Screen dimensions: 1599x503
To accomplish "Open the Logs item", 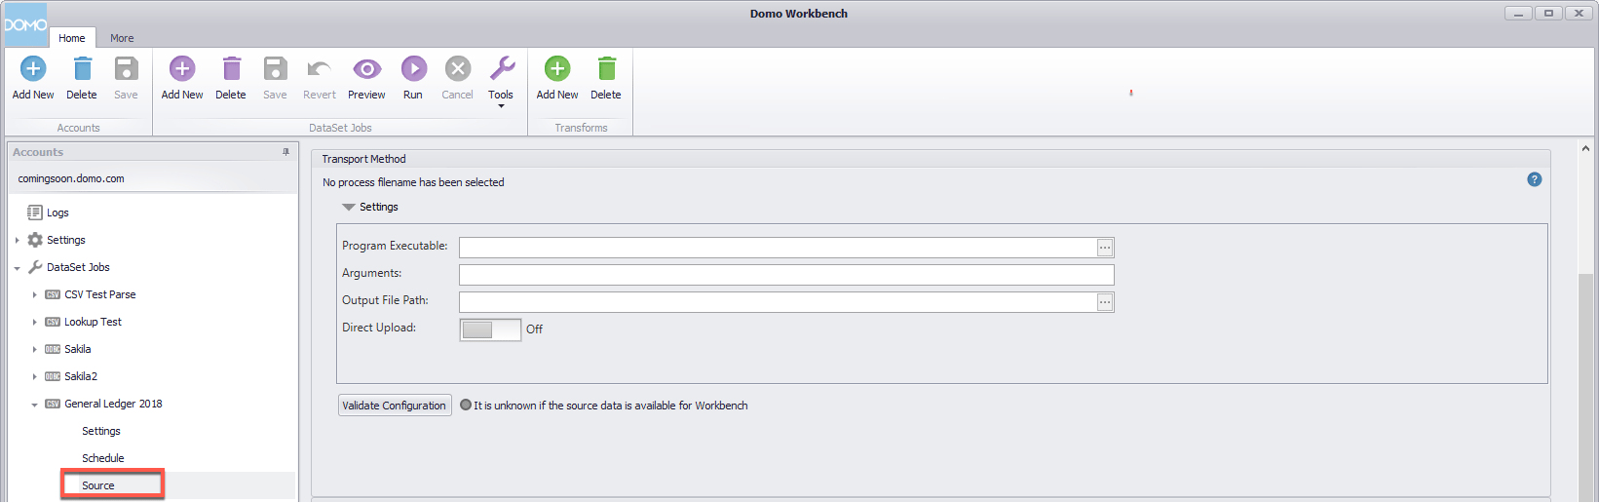I will [48, 213].
